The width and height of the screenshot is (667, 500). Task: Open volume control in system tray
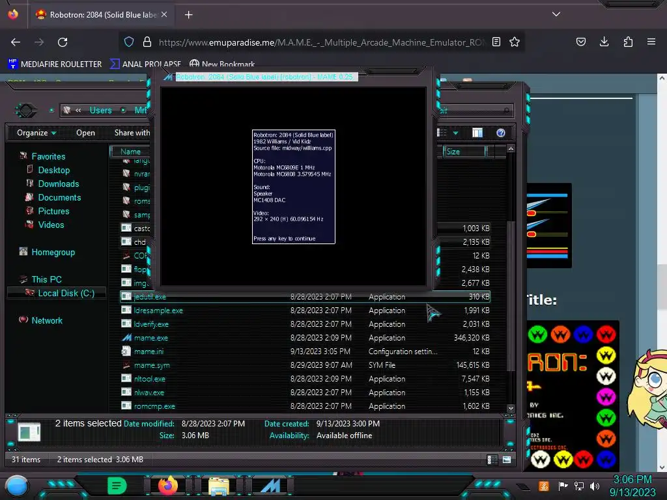coord(595,486)
